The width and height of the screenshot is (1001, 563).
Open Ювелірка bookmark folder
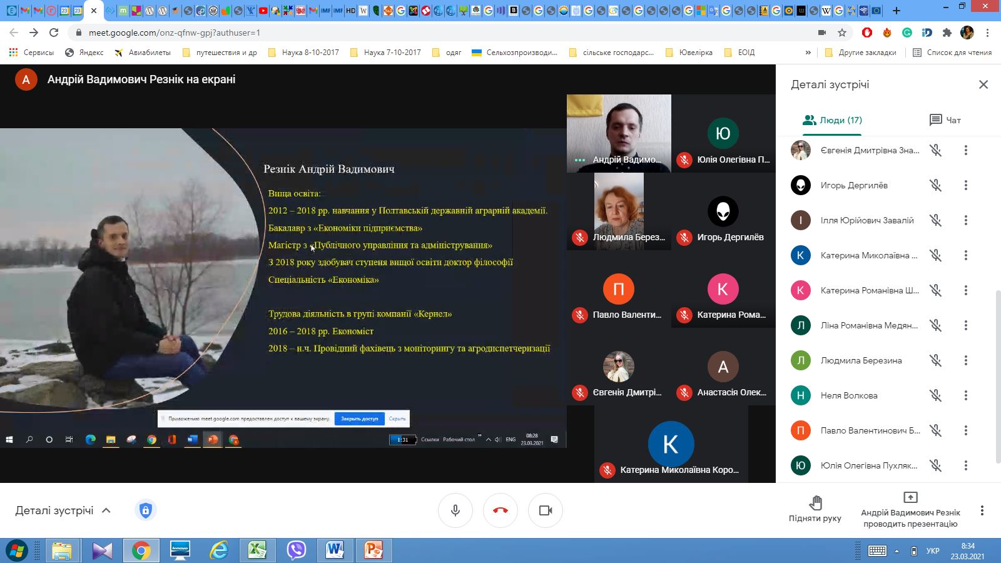(x=689, y=53)
